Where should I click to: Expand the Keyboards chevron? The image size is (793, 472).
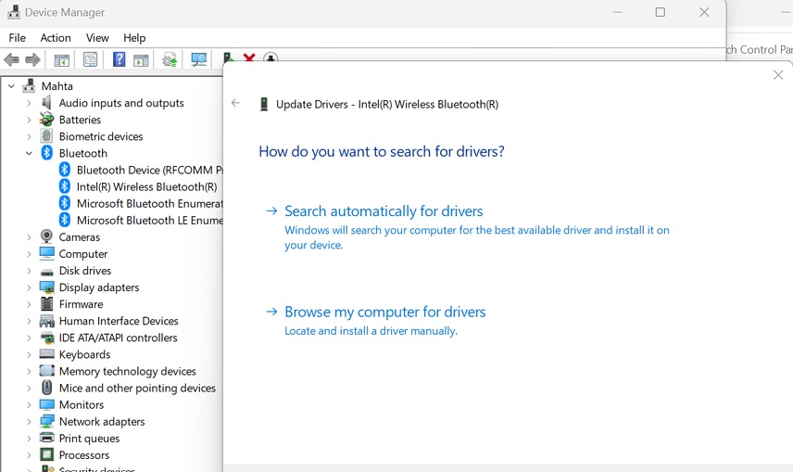pos(29,354)
